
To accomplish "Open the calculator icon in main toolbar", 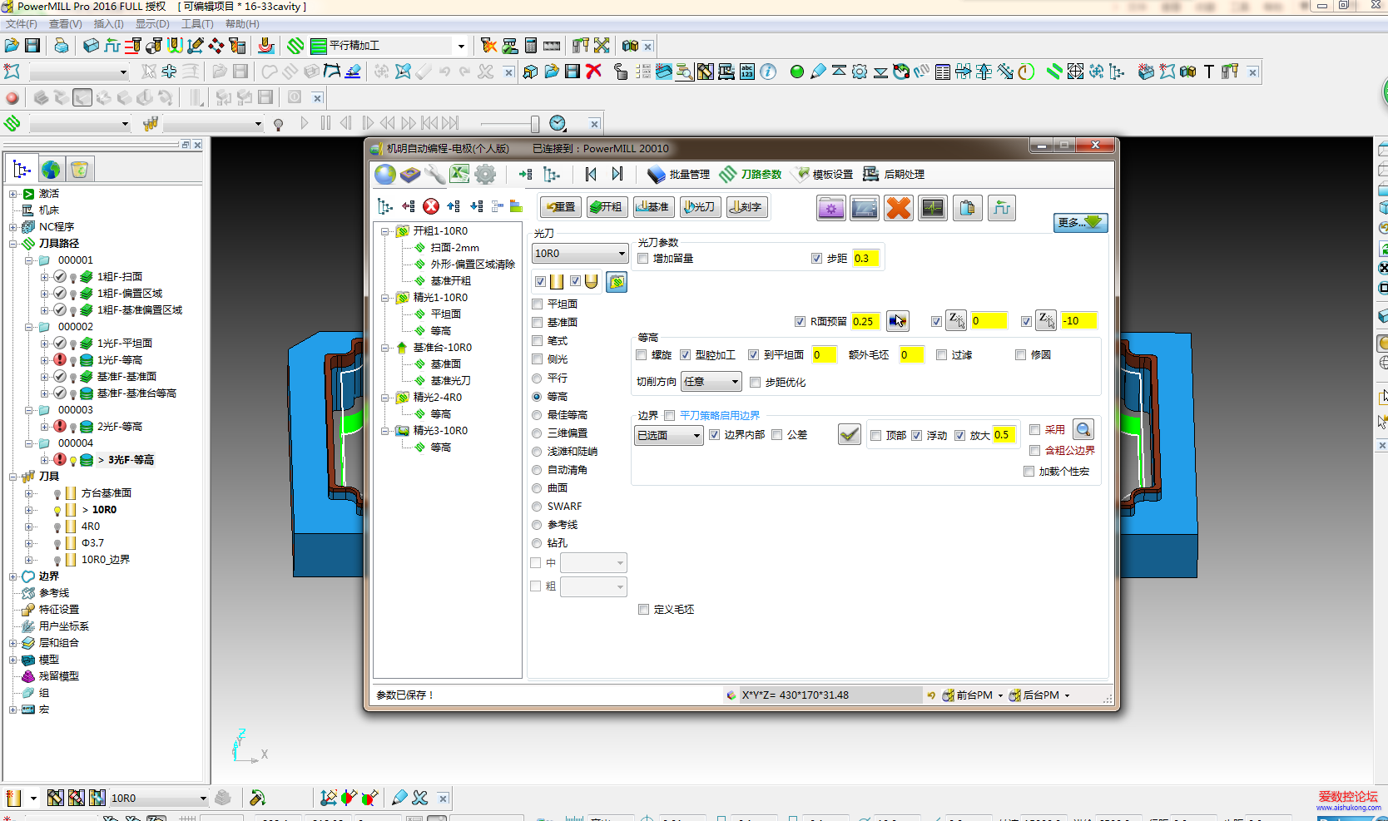I will coord(531,46).
